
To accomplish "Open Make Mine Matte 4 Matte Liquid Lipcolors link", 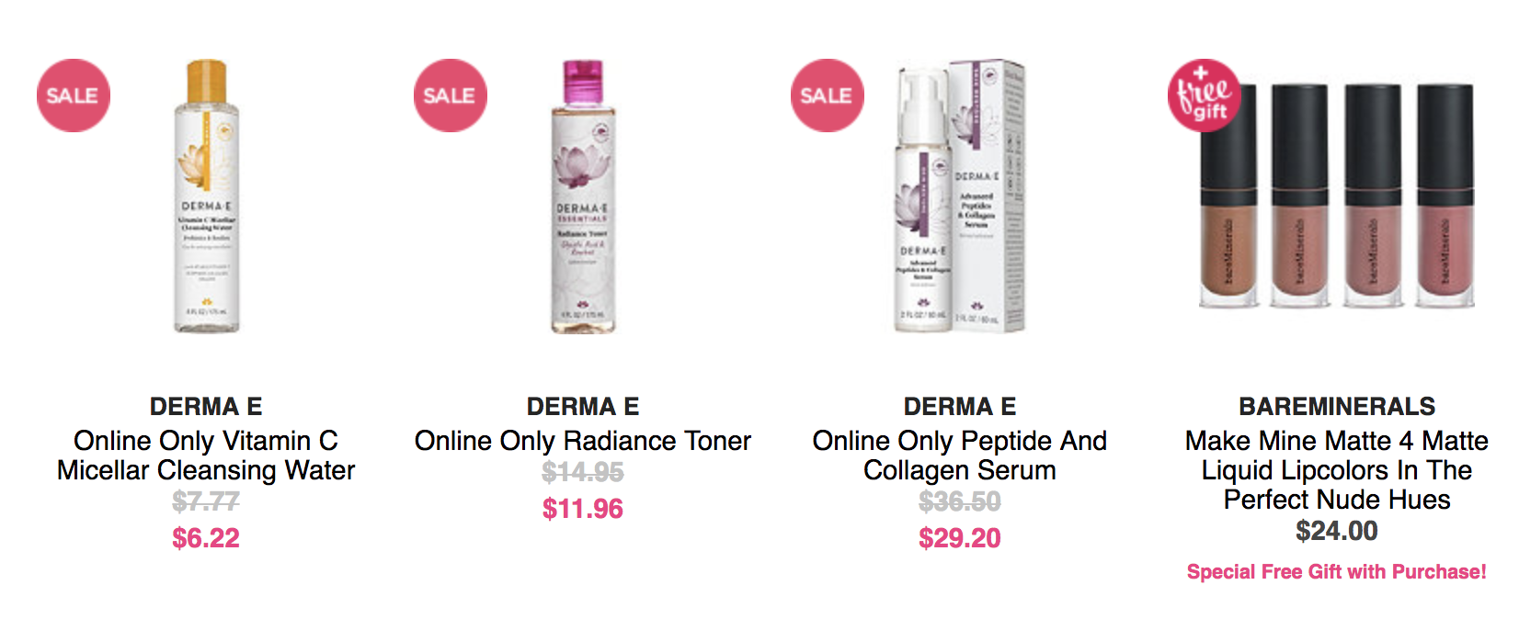I will (x=1337, y=470).
